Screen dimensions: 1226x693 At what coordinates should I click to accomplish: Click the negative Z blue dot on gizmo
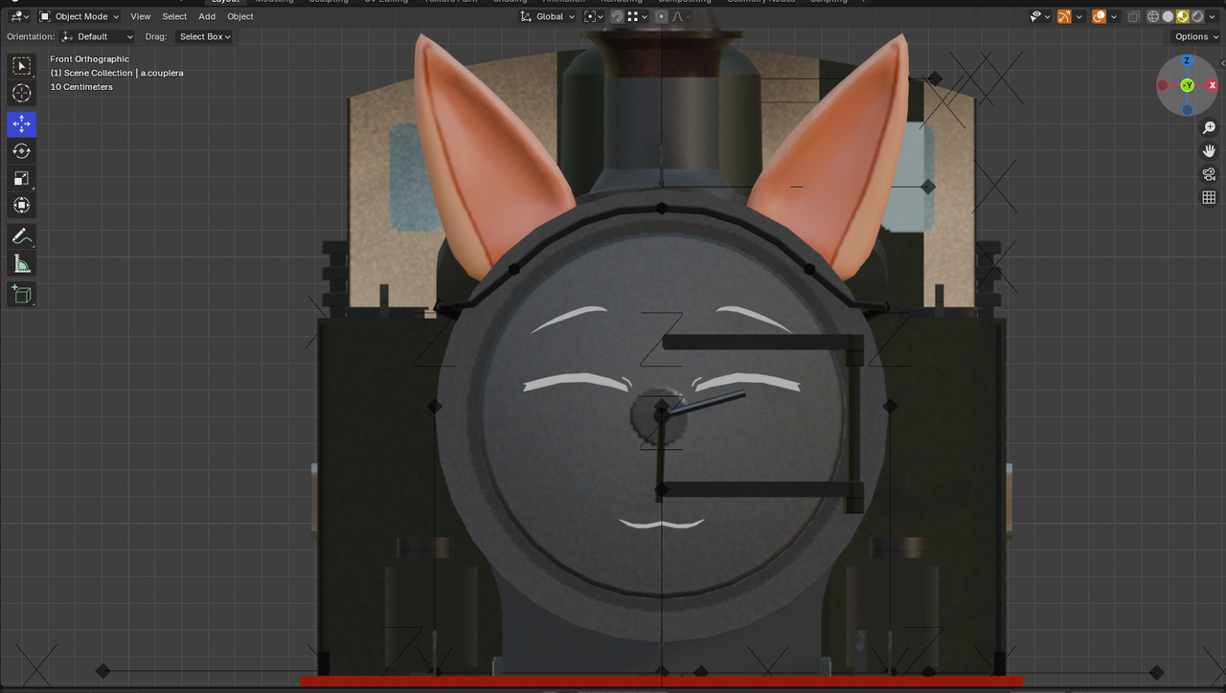(x=1187, y=109)
